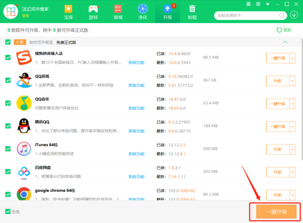The width and height of the screenshot is (303, 223).
Task: Click the 百度网盘 software name
Action: (43, 168)
